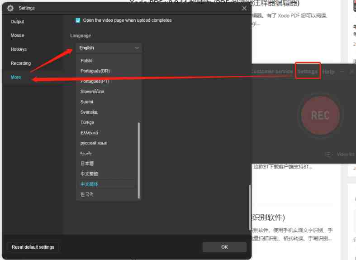
Task: Click the language list scrollbar
Action: click(139, 159)
